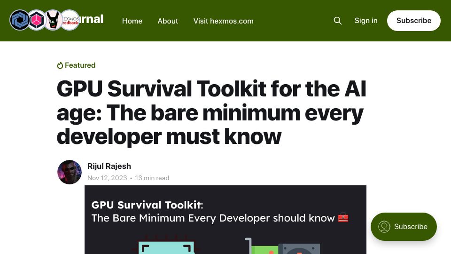451x254 pixels.
Task: Go to the Home page
Action: tap(132, 21)
